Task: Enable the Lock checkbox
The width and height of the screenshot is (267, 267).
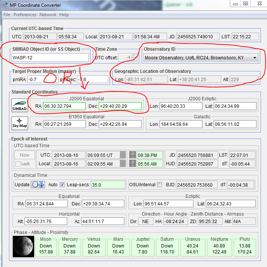Action: (x=18, y=164)
